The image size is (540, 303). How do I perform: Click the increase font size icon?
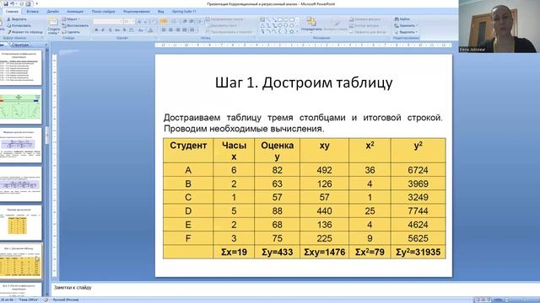coord(139,21)
